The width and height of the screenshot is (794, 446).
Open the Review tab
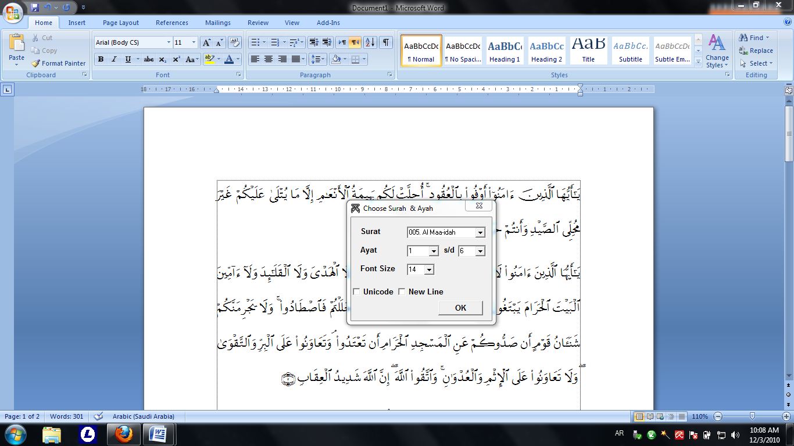pyautogui.click(x=258, y=23)
